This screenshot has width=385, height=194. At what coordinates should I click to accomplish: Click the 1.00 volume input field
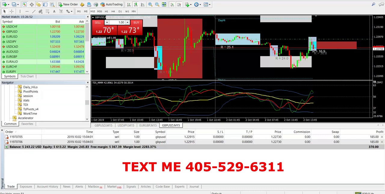(118, 23)
